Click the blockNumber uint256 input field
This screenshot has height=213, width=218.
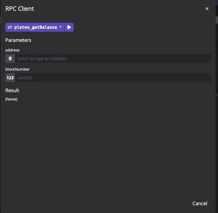tap(113, 78)
